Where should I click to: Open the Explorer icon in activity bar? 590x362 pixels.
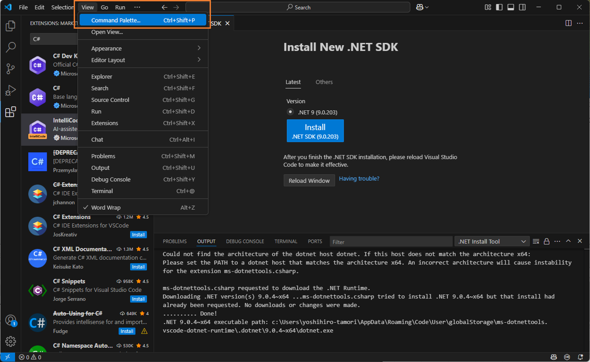point(11,26)
